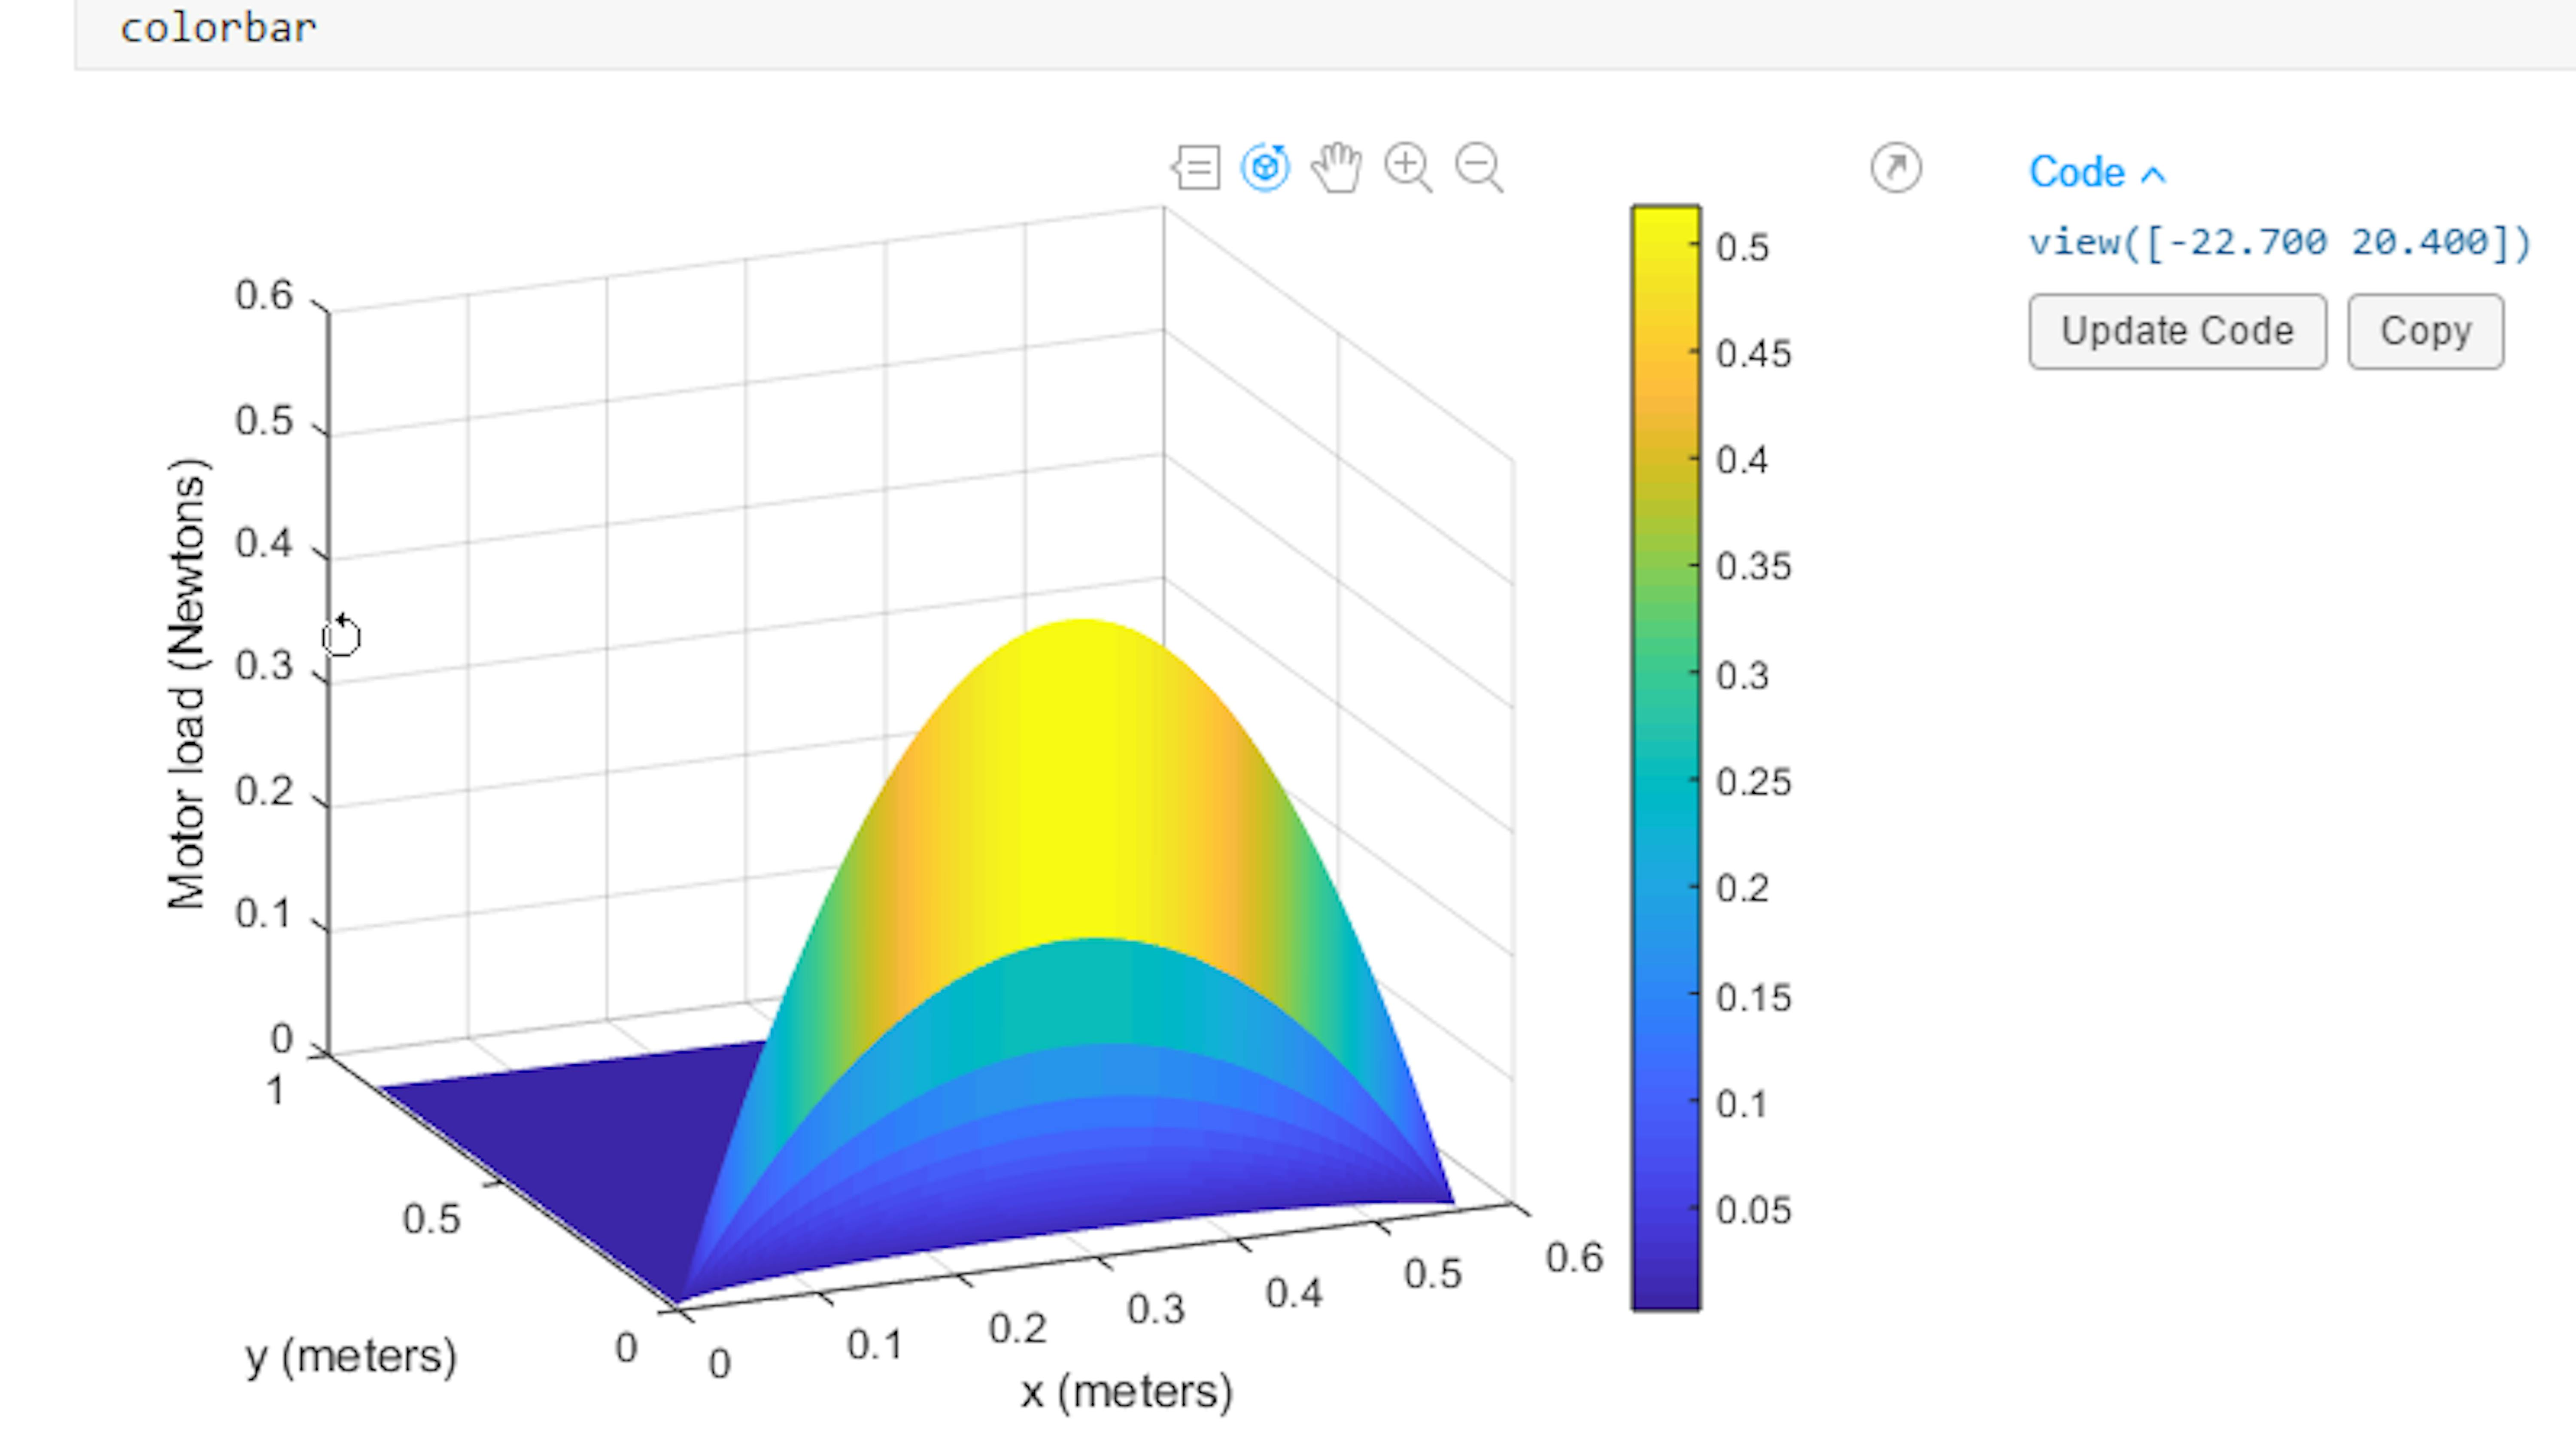This screenshot has height=1449, width=2576.
Task: Activate the Zoom In magnifier
Action: [1408, 167]
